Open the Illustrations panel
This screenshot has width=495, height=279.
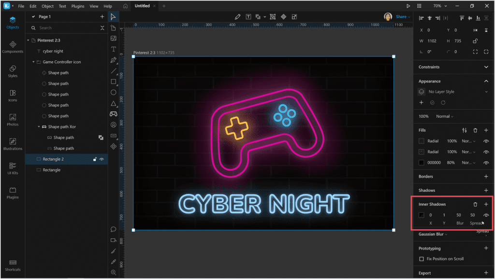(x=13, y=144)
